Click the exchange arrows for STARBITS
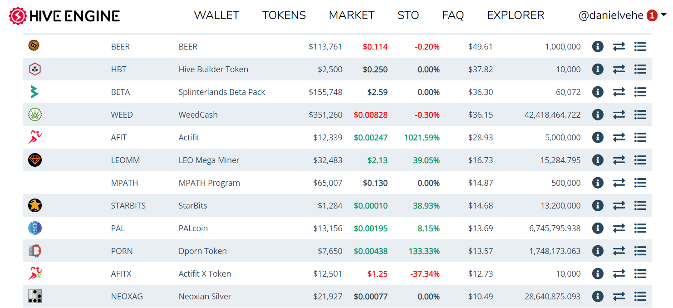The height and width of the screenshot is (308, 673). click(619, 205)
